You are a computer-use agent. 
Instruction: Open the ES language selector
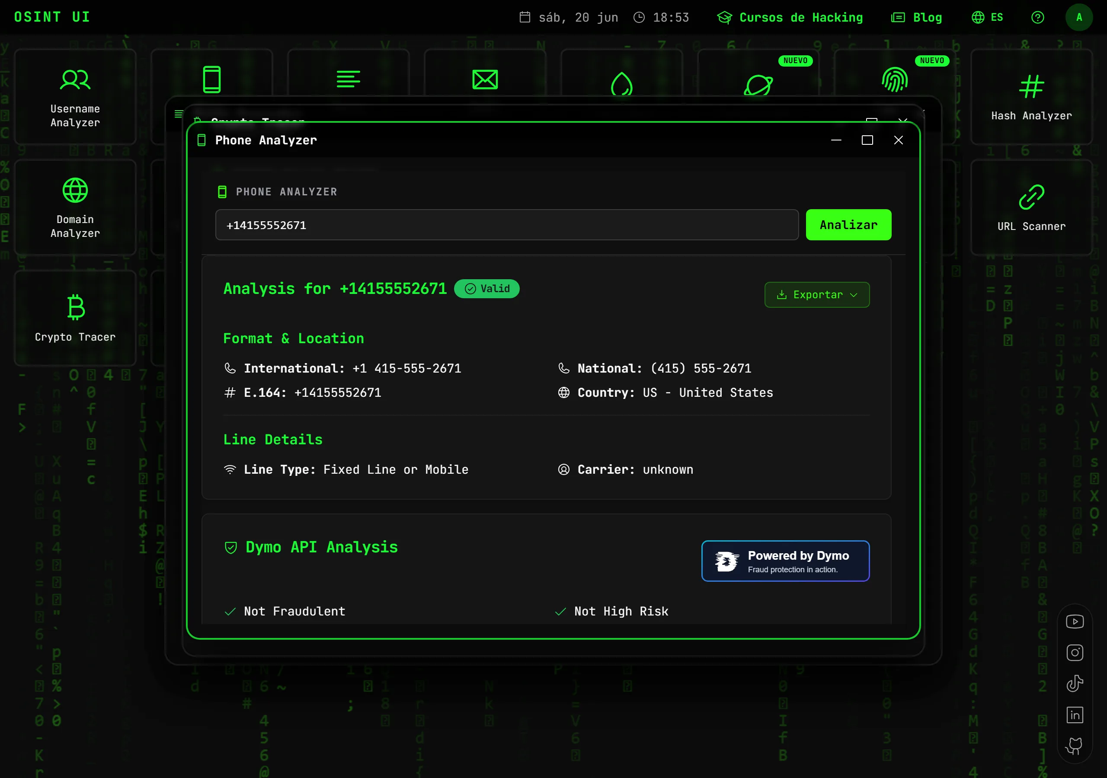(987, 17)
